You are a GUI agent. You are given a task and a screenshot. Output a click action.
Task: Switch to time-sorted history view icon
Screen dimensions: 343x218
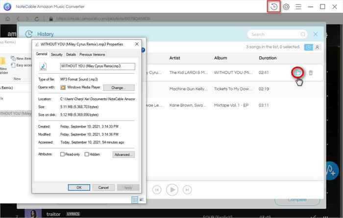tap(308, 47)
